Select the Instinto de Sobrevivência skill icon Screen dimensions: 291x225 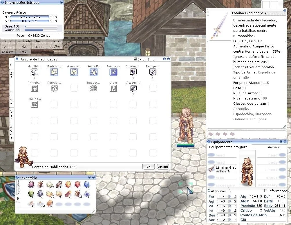click(x=133, y=72)
